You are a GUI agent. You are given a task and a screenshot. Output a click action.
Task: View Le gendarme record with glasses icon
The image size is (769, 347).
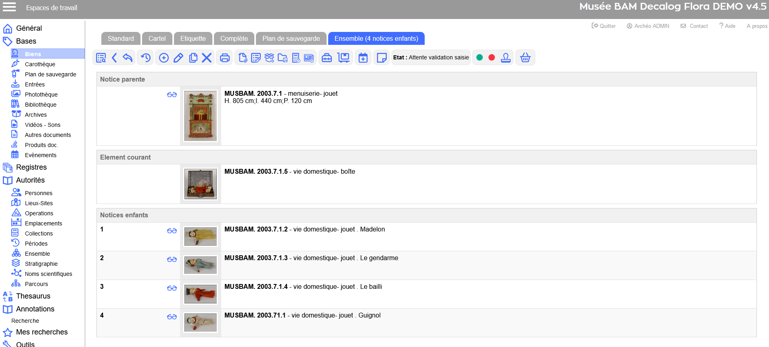click(x=172, y=259)
